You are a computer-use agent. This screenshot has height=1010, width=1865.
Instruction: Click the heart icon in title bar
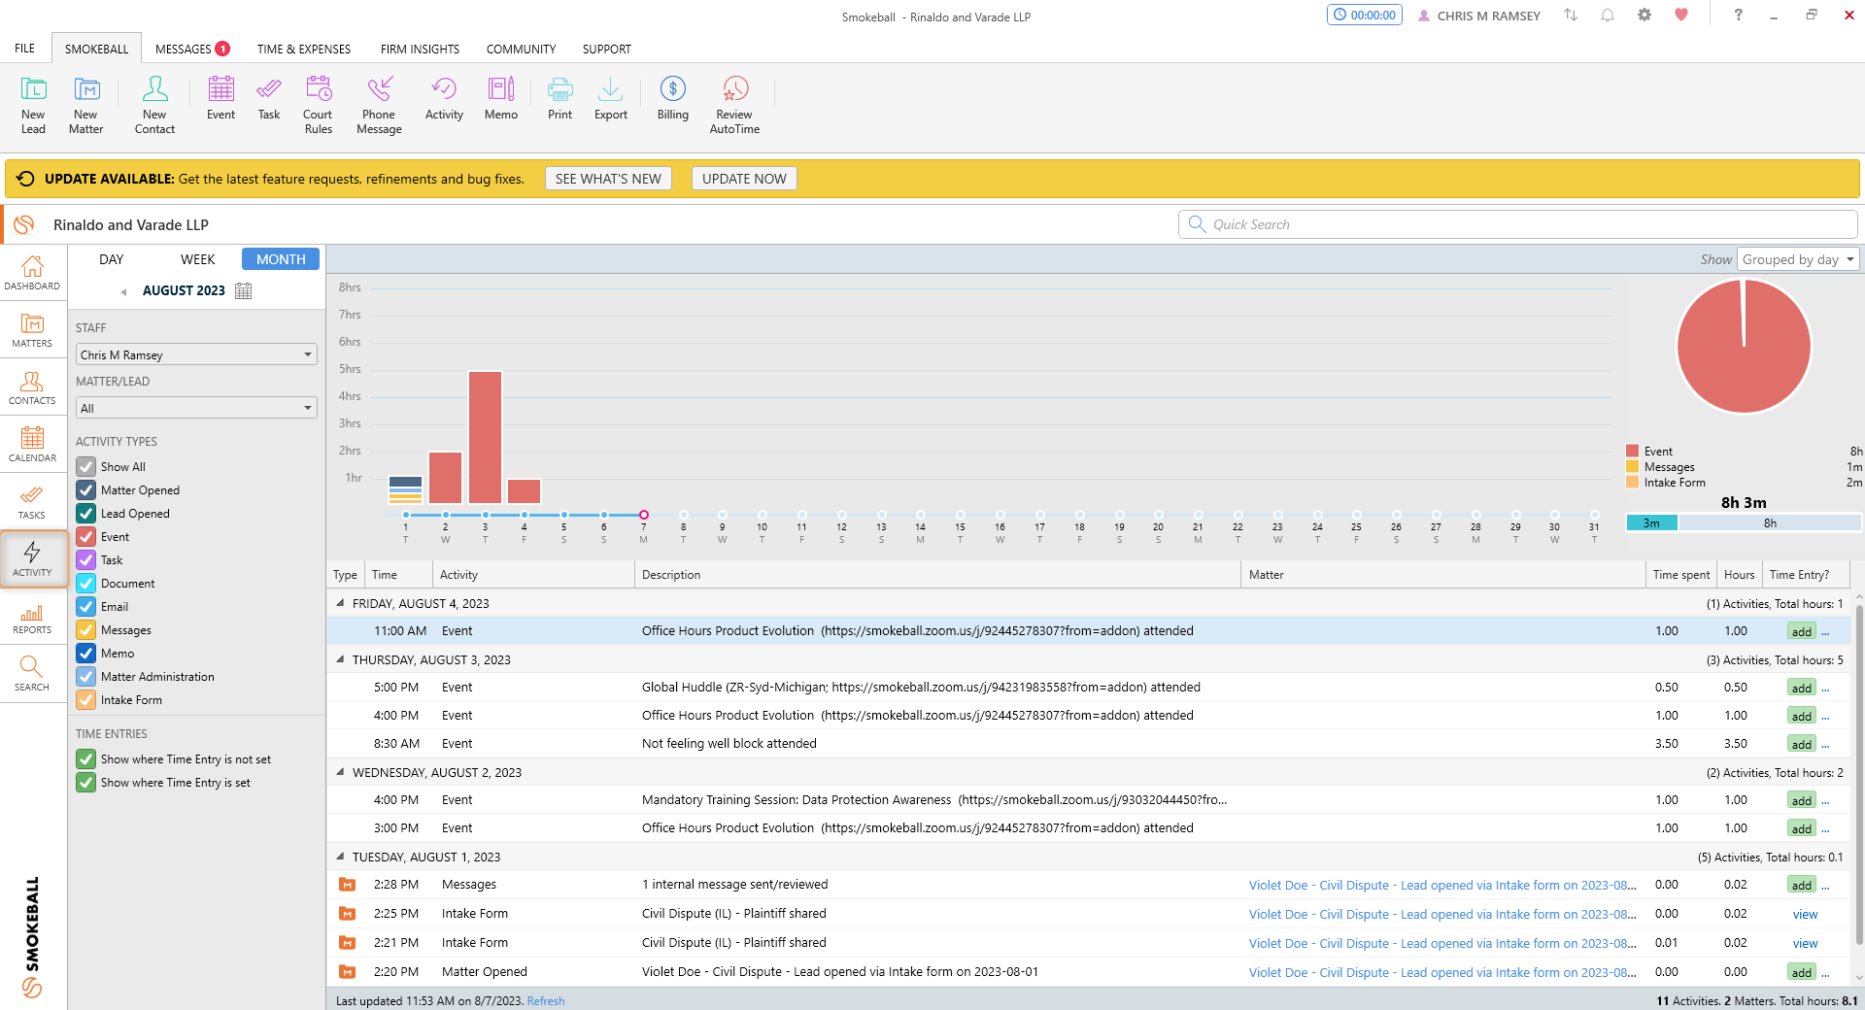1681,16
